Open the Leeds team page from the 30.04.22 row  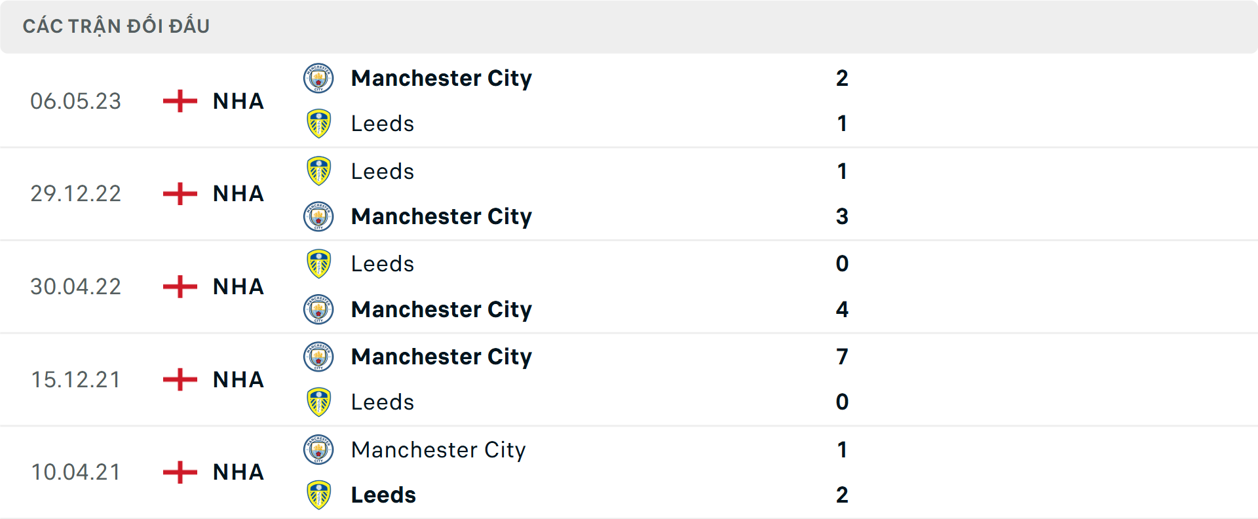(x=383, y=263)
